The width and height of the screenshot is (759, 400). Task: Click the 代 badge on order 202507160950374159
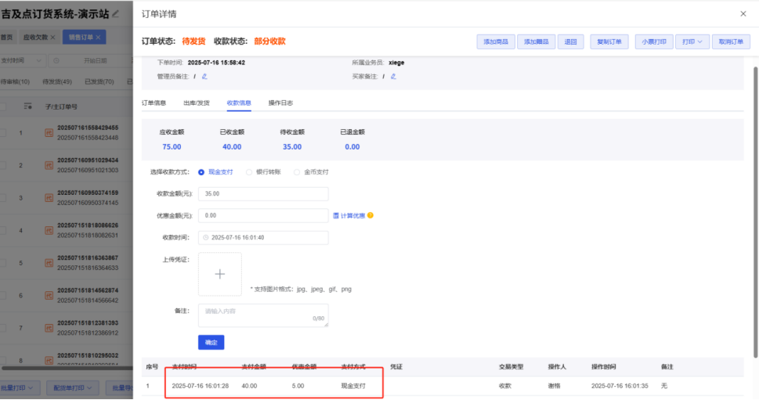pyautogui.click(x=49, y=198)
